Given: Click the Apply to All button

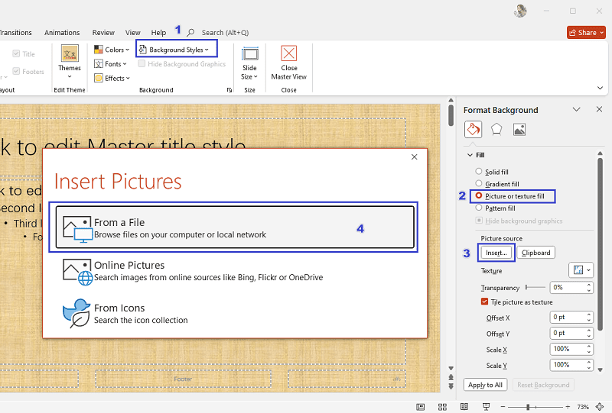Looking at the screenshot, I should point(485,385).
